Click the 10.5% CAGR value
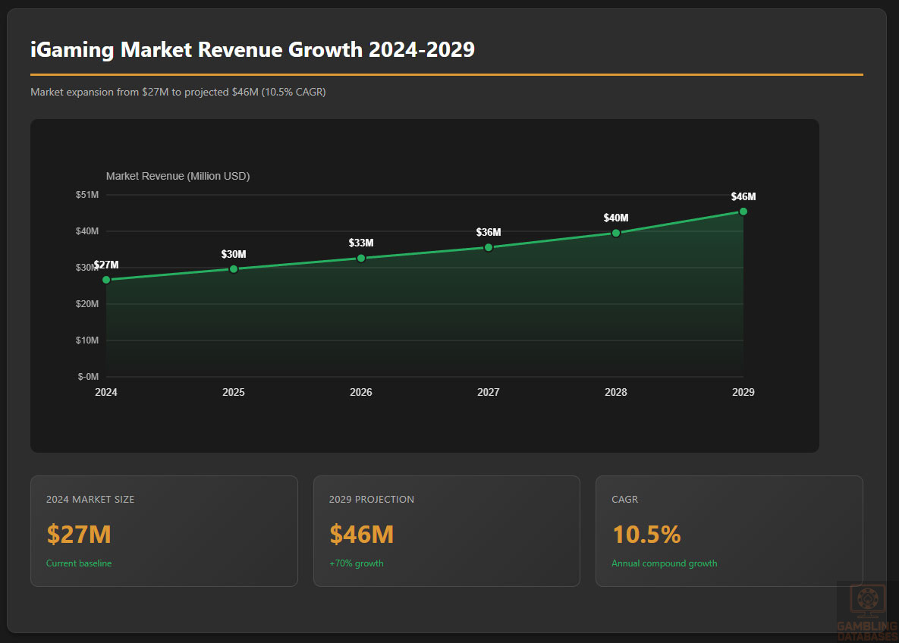Screen dimensions: 899x643 (646, 535)
